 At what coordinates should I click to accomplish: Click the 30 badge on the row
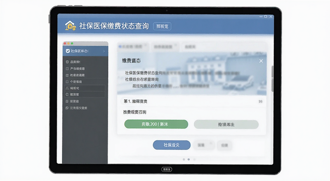pyautogui.click(x=260, y=102)
